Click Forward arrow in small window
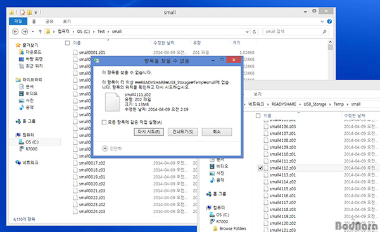The width and height of the screenshot is (380, 232). click(25, 32)
